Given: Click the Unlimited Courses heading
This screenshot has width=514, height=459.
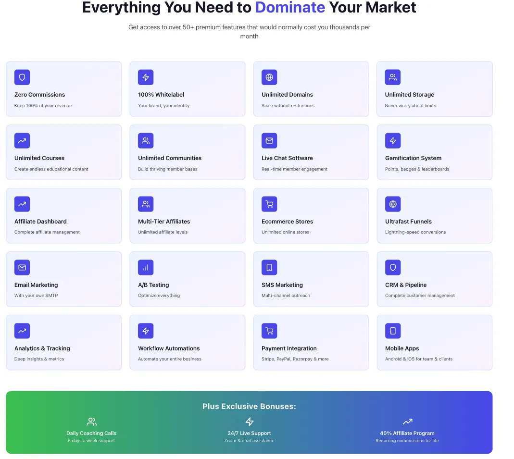Looking at the screenshot, I should (39, 158).
